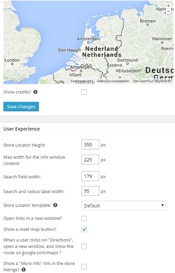Enable the Show credits checkbox

[x=84, y=92]
